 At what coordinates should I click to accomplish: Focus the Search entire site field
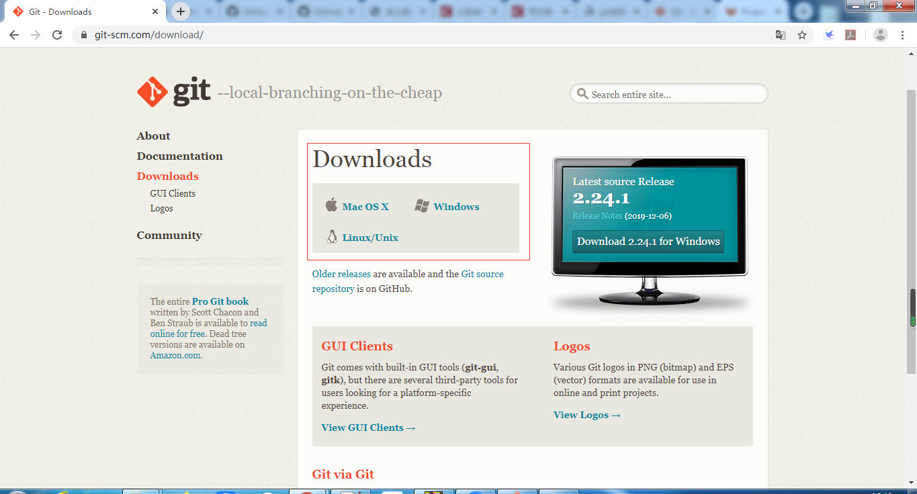click(x=669, y=93)
